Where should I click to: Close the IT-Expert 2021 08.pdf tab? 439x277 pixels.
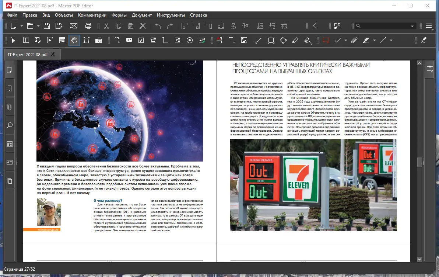(x=53, y=55)
